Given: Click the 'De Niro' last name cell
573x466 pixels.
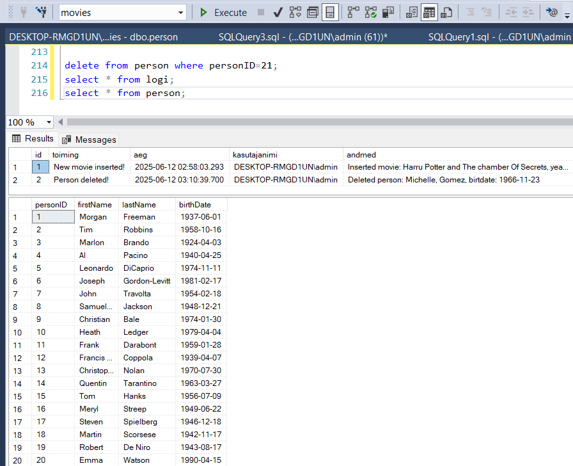Looking at the screenshot, I should [147, 447].
